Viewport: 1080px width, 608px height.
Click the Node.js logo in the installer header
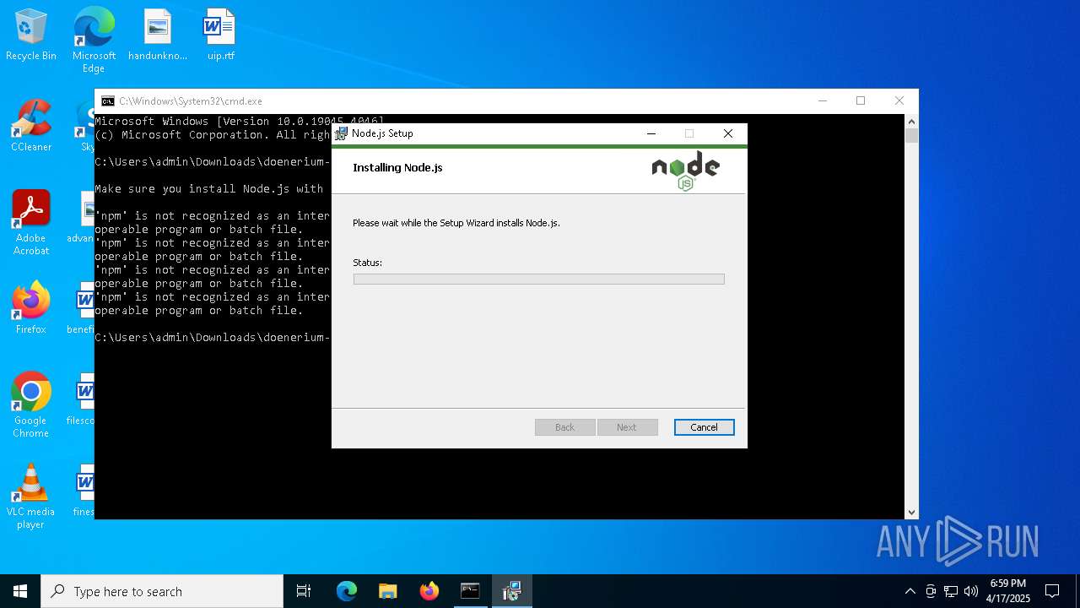point(686,171)
